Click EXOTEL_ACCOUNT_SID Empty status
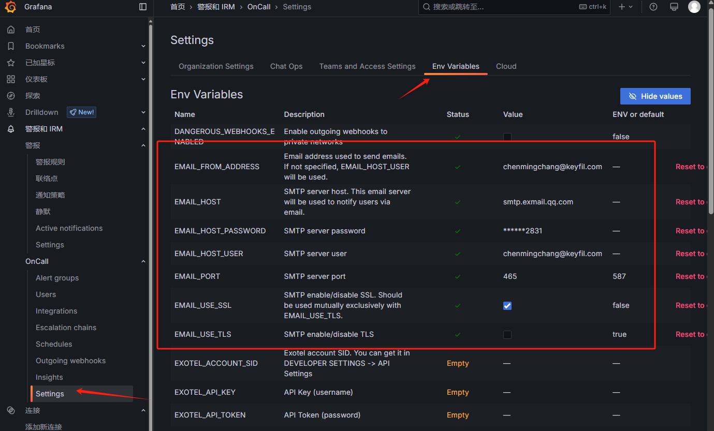 pos(458,363)
